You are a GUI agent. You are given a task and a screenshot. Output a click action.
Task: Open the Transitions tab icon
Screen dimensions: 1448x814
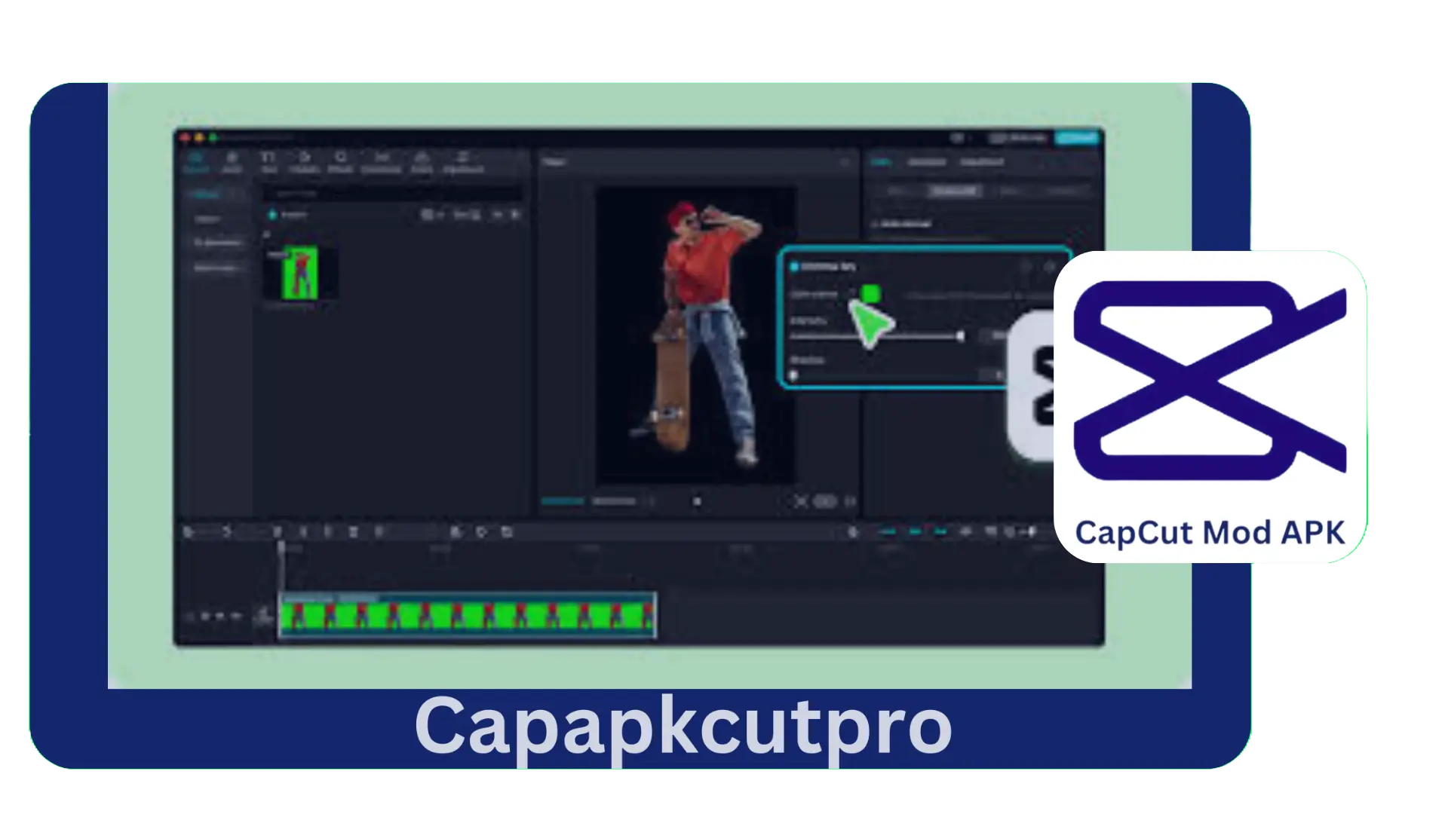pos(382,162)
